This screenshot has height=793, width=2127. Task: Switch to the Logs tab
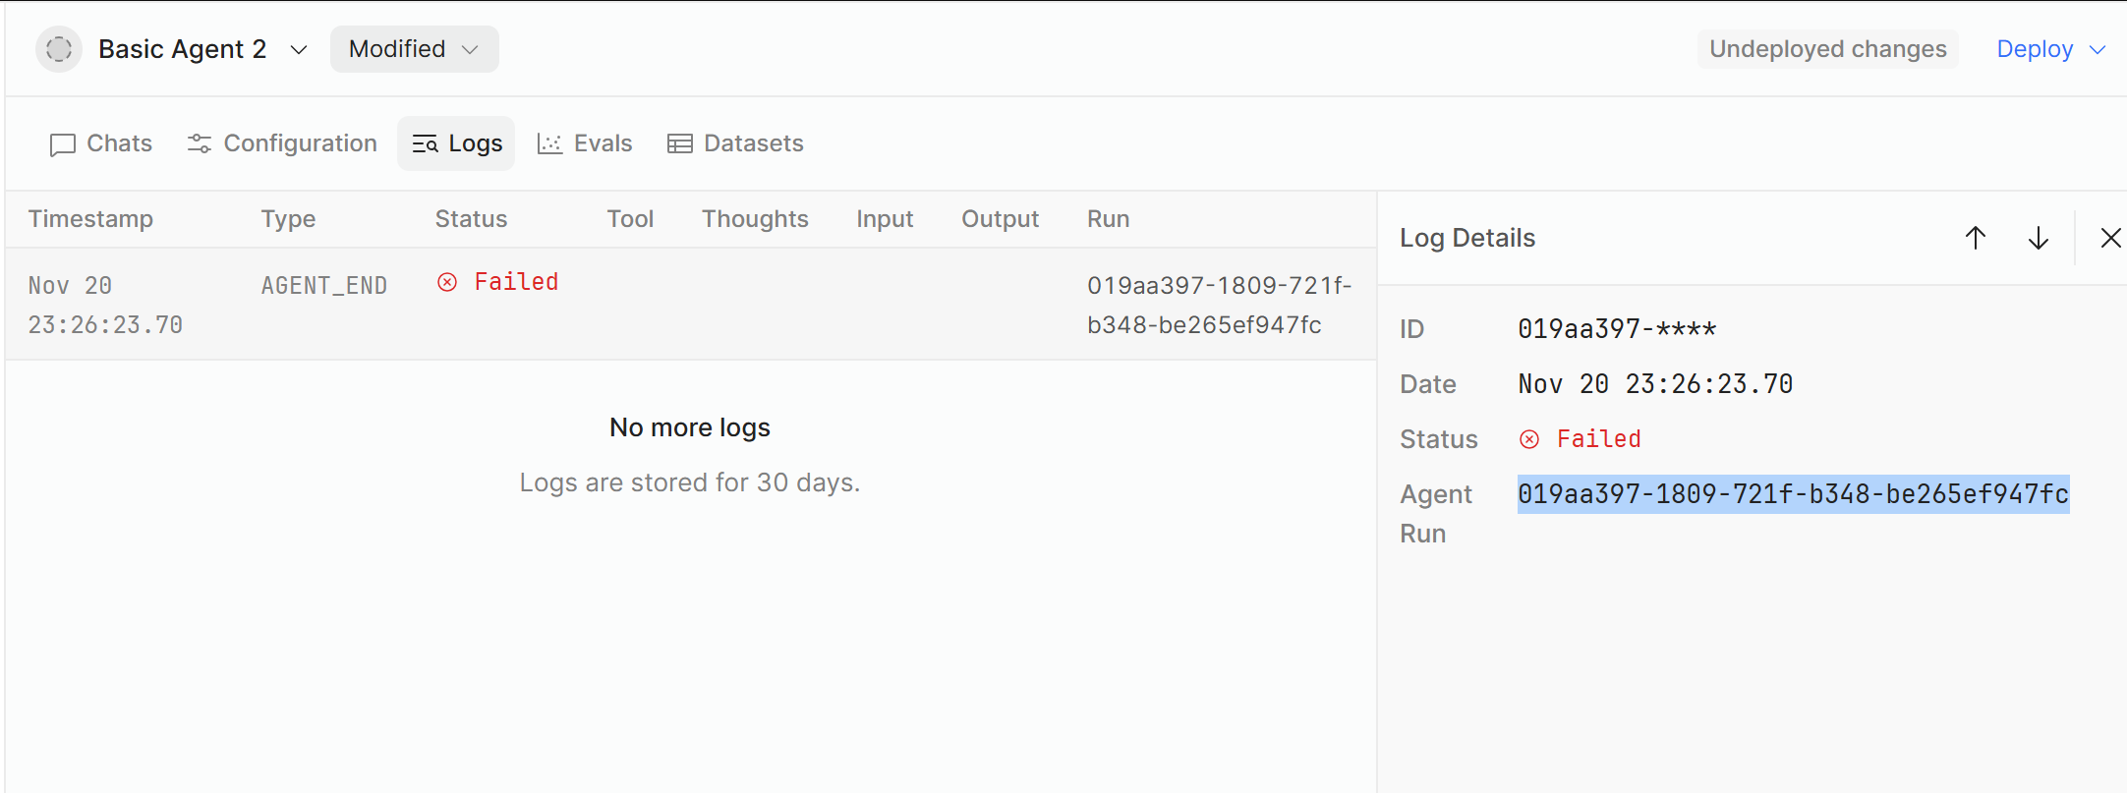tap(457, 143)
